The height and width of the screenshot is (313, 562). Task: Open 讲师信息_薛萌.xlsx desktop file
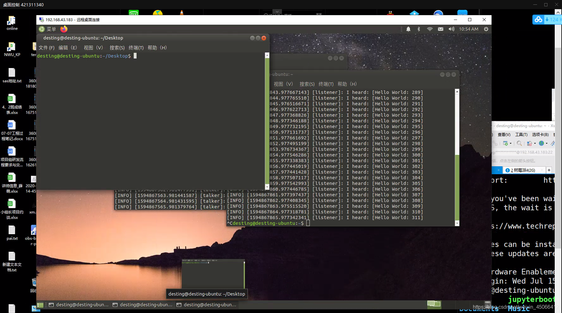pos(12,183)
